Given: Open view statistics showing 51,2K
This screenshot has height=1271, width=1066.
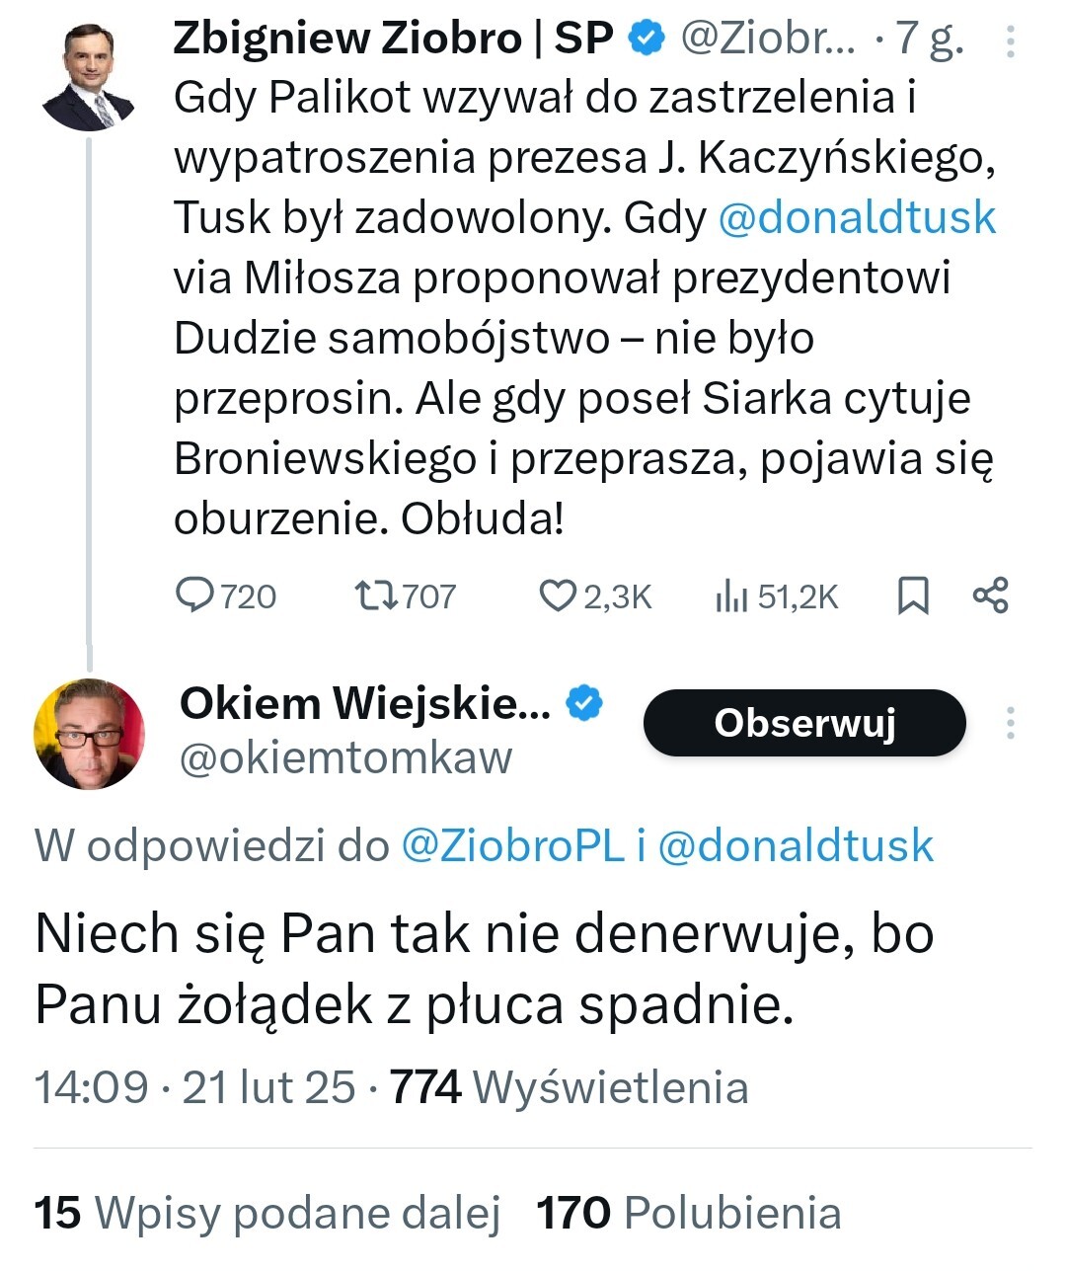Looking at the screenshot, I should coord(731,596).
